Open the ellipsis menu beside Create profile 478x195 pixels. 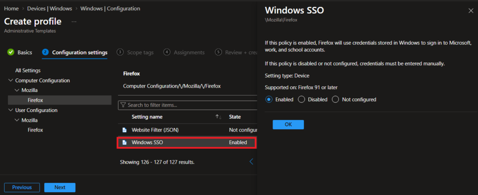pyautogui.click(x=74, y=21)
